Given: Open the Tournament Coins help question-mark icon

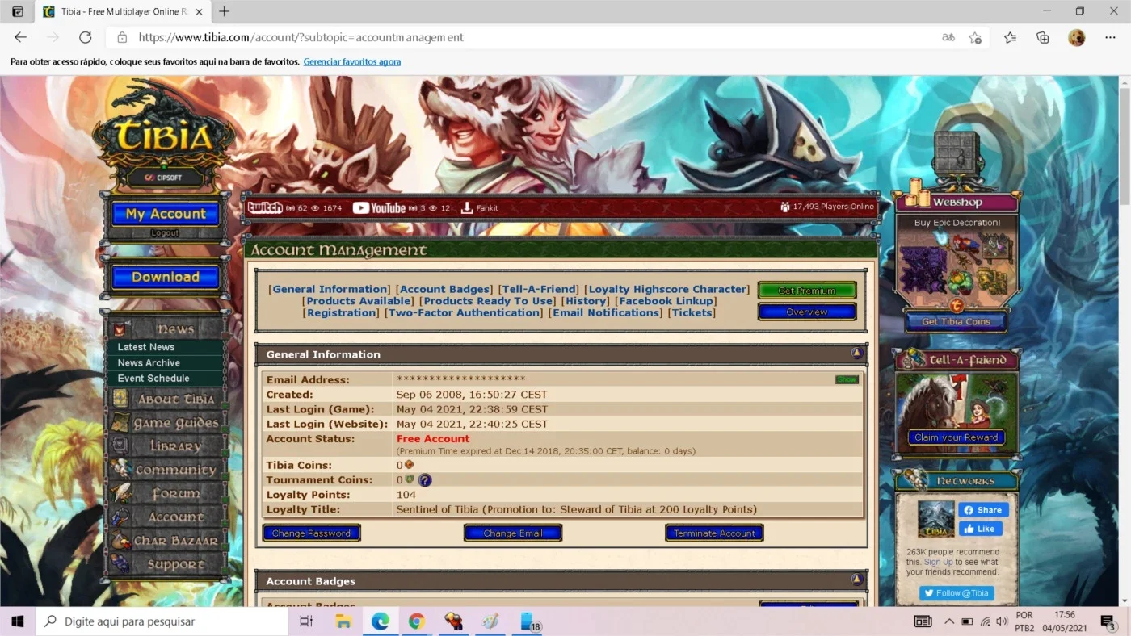Looking at the screenshot, I should point(425,480).
